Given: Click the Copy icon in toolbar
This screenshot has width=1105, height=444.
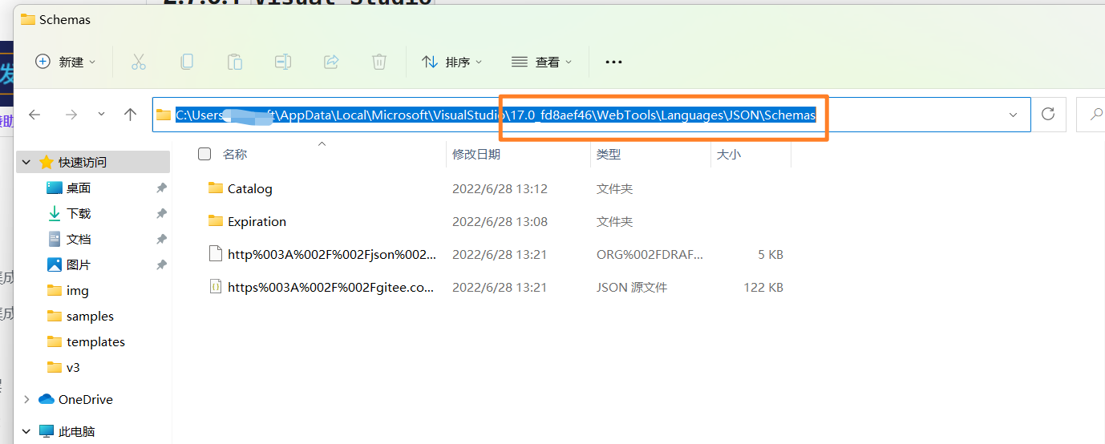Looking at the screenshot, I should pos(187,62).
